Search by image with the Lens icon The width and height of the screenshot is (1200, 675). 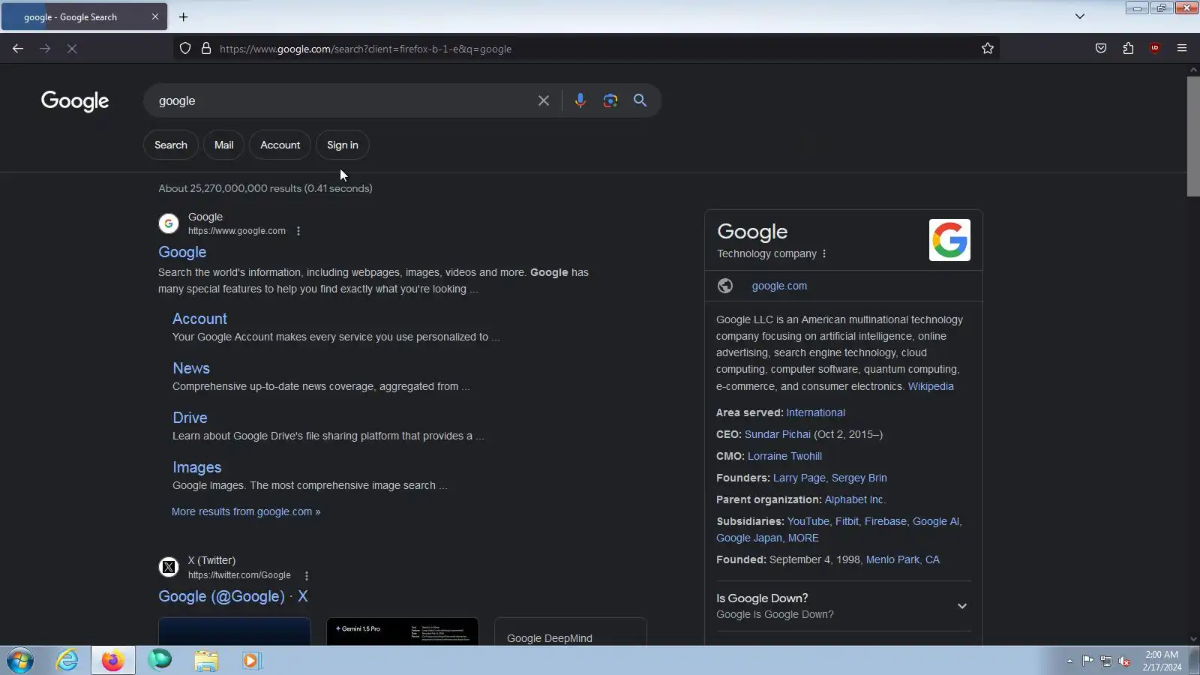click(x=610, y=100)
